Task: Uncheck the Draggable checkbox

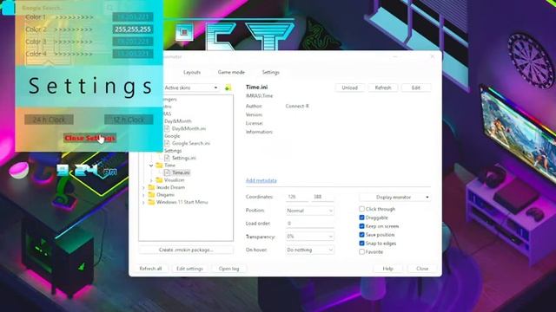Action: point(361,218)
